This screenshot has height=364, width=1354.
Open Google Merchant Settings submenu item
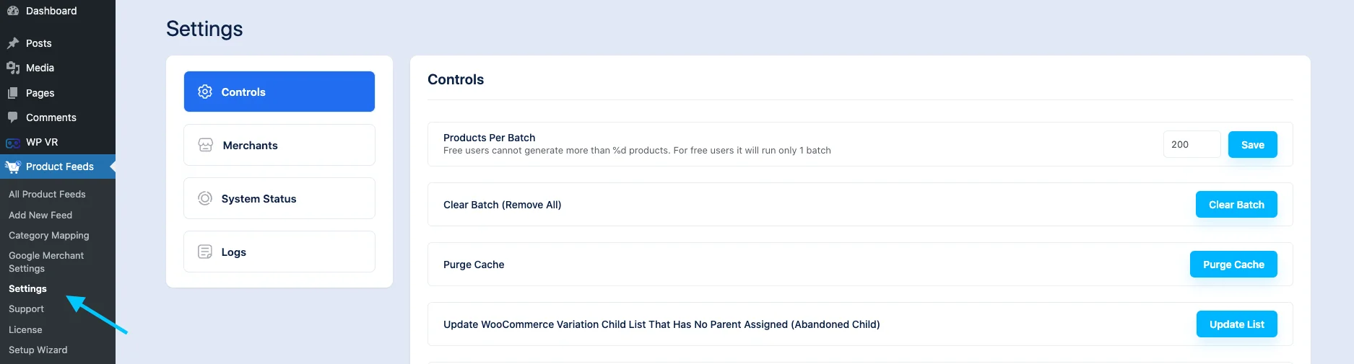[46, 262]
